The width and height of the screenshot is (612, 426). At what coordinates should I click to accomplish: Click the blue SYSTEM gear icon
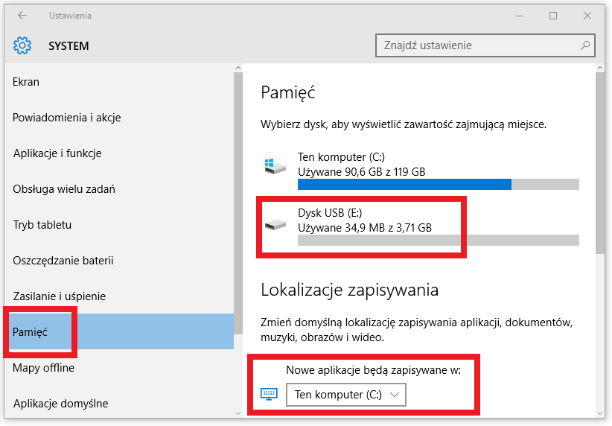[22, 45]
